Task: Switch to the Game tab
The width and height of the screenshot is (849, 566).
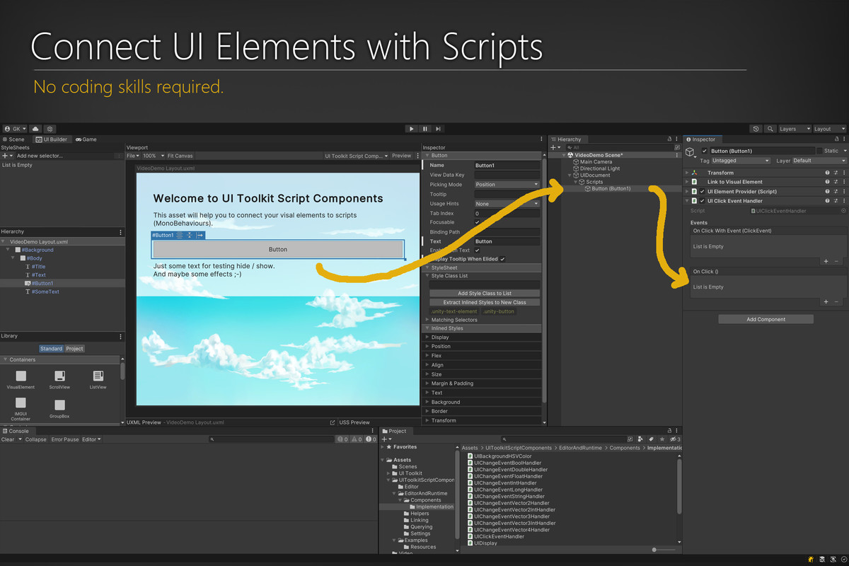Action: [x=86, y=139]
